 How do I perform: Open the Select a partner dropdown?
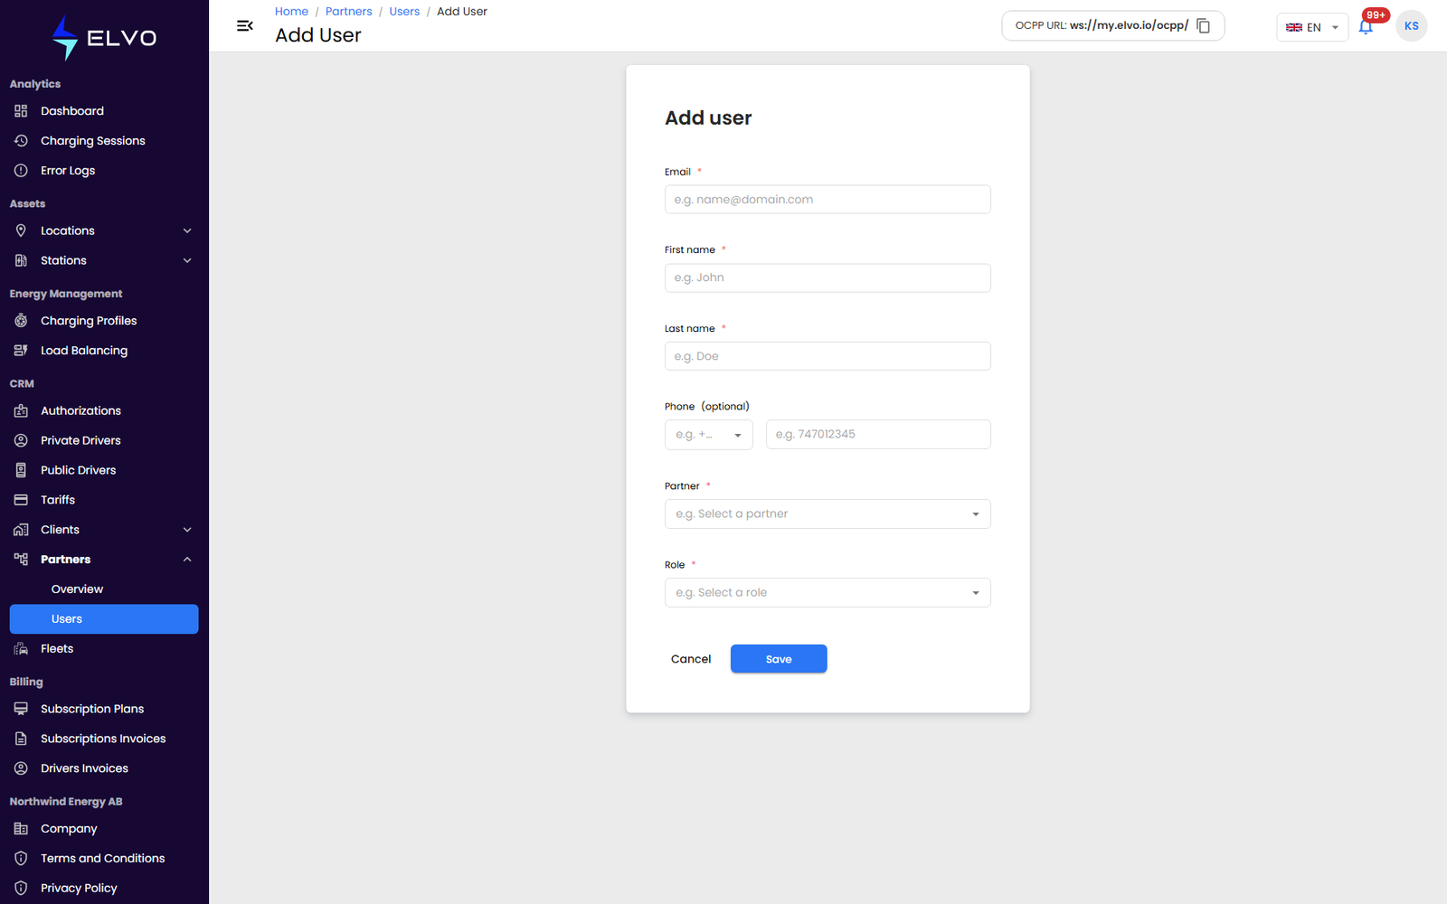[x=828, y=513]
